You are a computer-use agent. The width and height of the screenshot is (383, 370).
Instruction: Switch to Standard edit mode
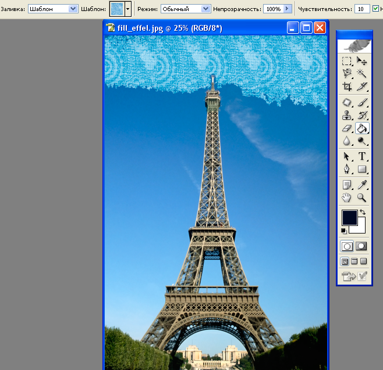coord(346,246)
